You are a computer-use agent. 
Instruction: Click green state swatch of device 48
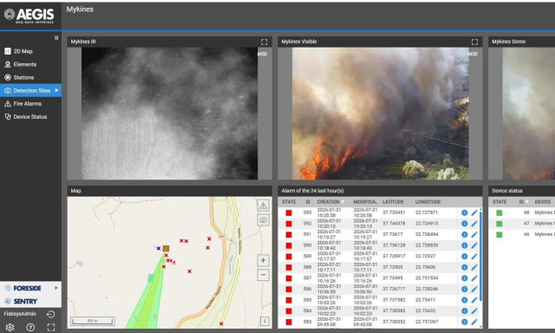point(499,212)
